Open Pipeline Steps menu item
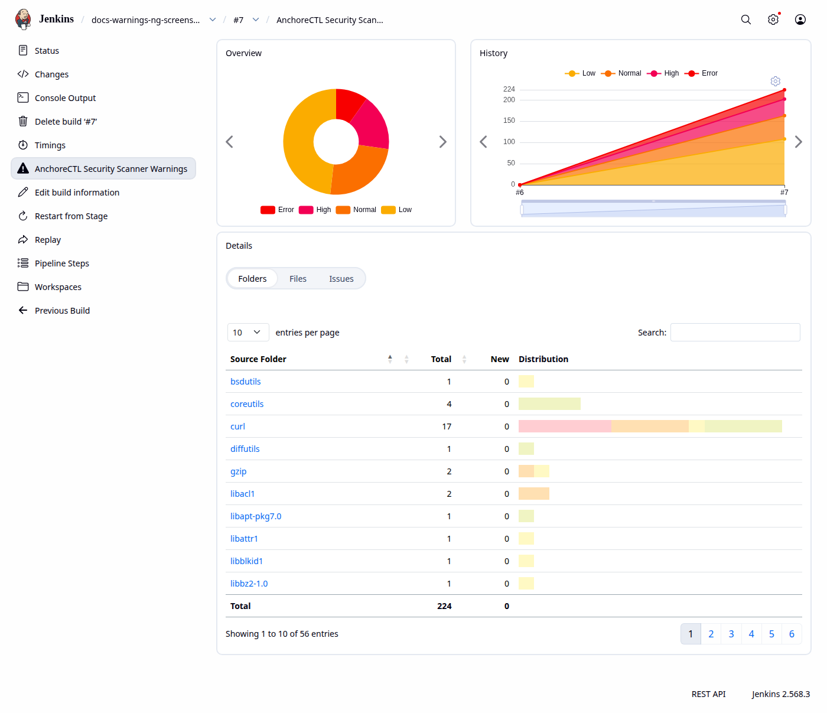The image size is (827, 713). click(x=103, y=263)
